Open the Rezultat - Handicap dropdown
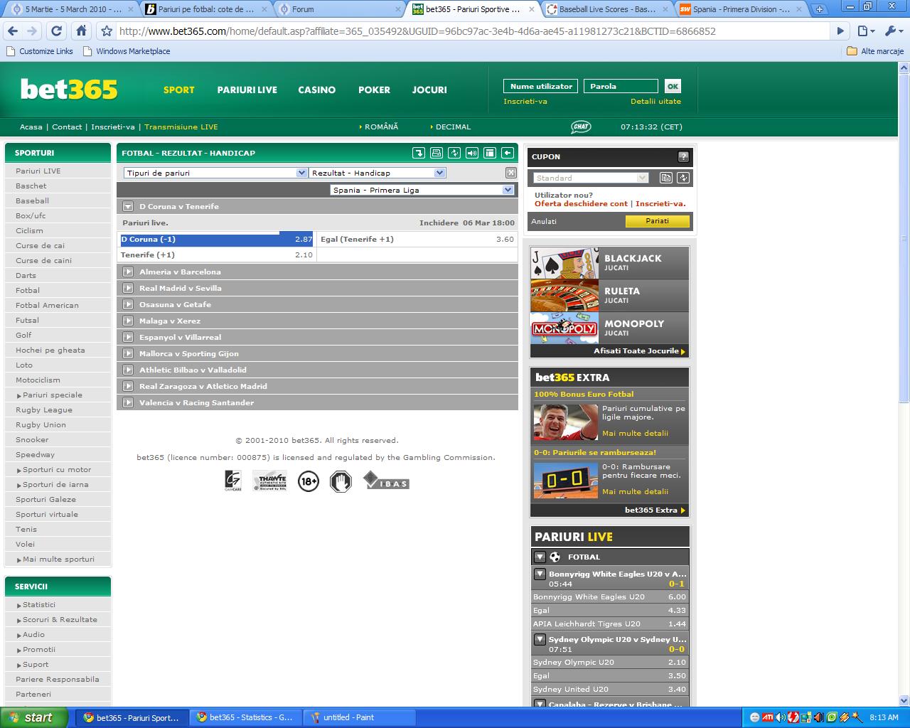 (x=378, y=173)
